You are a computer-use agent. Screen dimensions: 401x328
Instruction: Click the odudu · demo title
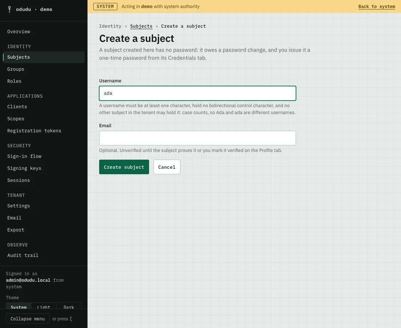click(x=34, y=9)
